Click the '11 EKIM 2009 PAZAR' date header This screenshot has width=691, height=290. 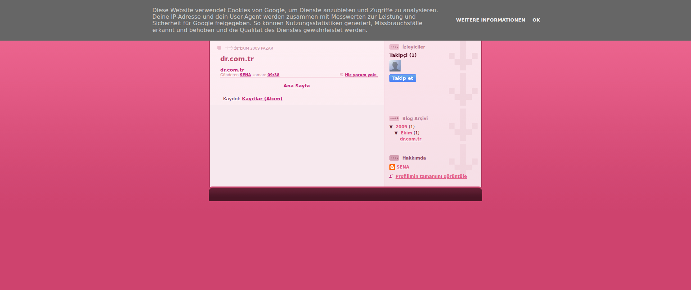253,48
